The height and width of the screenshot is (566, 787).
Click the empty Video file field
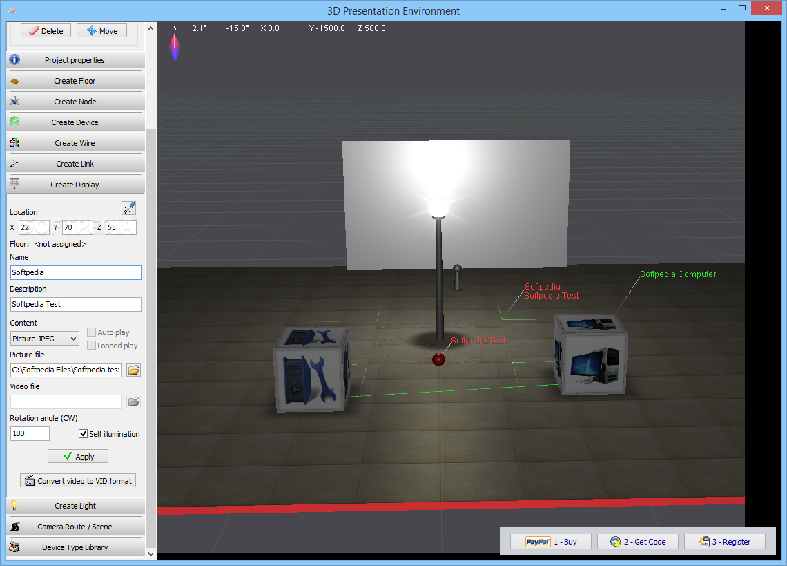coord(66,402)
